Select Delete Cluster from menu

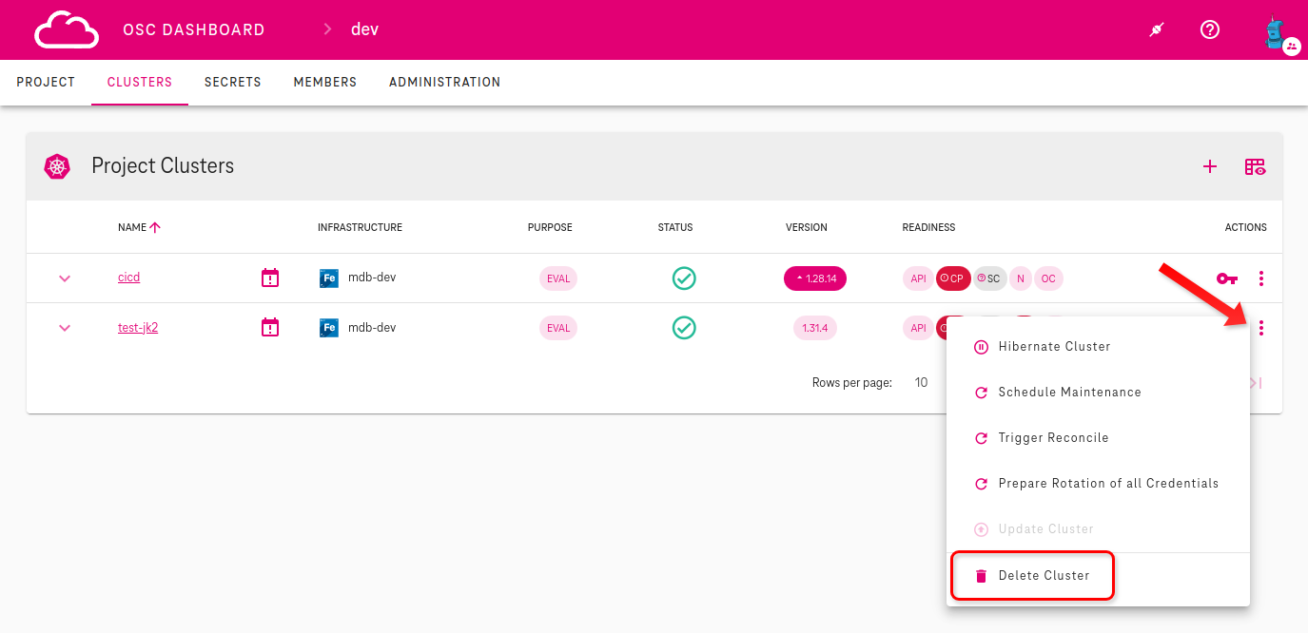(x=1043, y=576)
